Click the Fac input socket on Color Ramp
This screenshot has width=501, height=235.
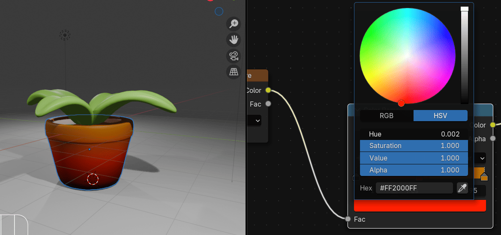coord(348,219)
